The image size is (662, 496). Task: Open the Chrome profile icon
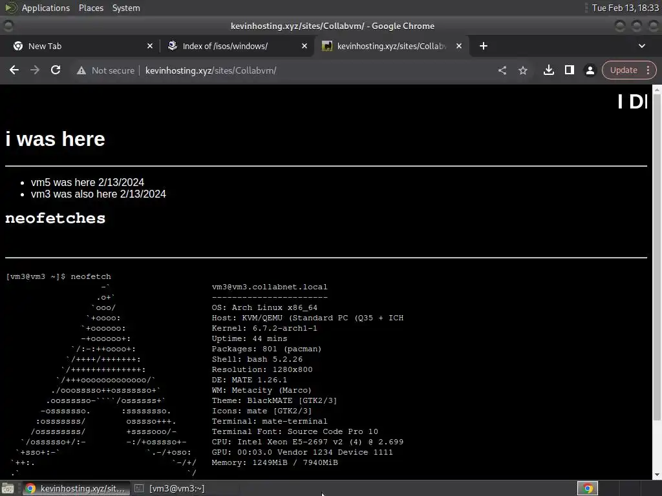click(x=590, y=70)
